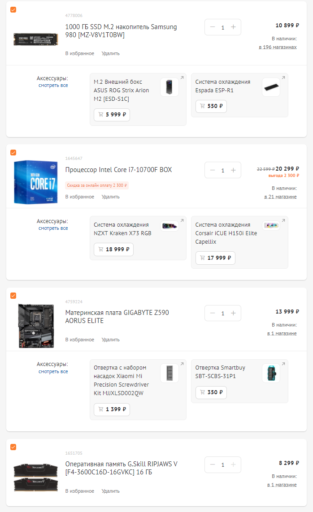Image resolution: width=313 pixels, height=512 pixels.
Task: Open Smartbuy screwdriver accessory arrow icon
Action: click(283, 364)
